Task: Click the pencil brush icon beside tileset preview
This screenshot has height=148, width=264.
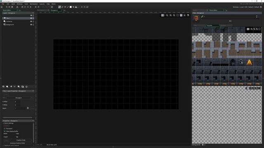Action: [x=202, y=16]
